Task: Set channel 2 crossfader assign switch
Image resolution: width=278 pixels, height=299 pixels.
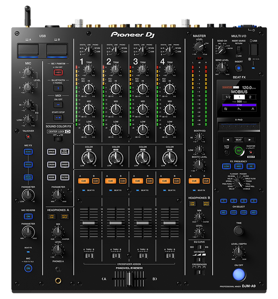Action: coord(115,255)
